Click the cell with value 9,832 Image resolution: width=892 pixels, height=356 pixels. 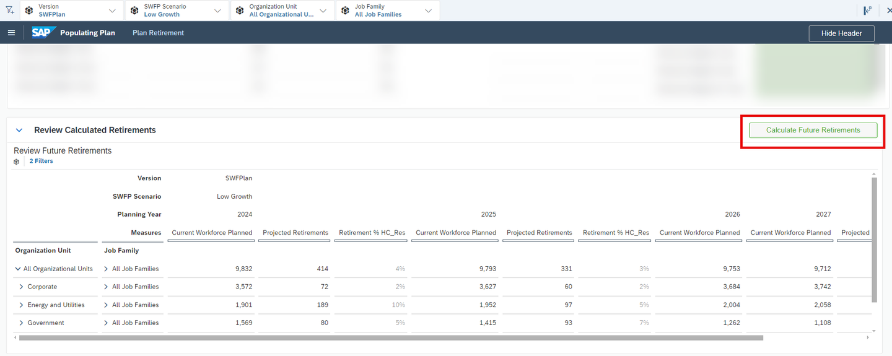click(x=210, y=269)
